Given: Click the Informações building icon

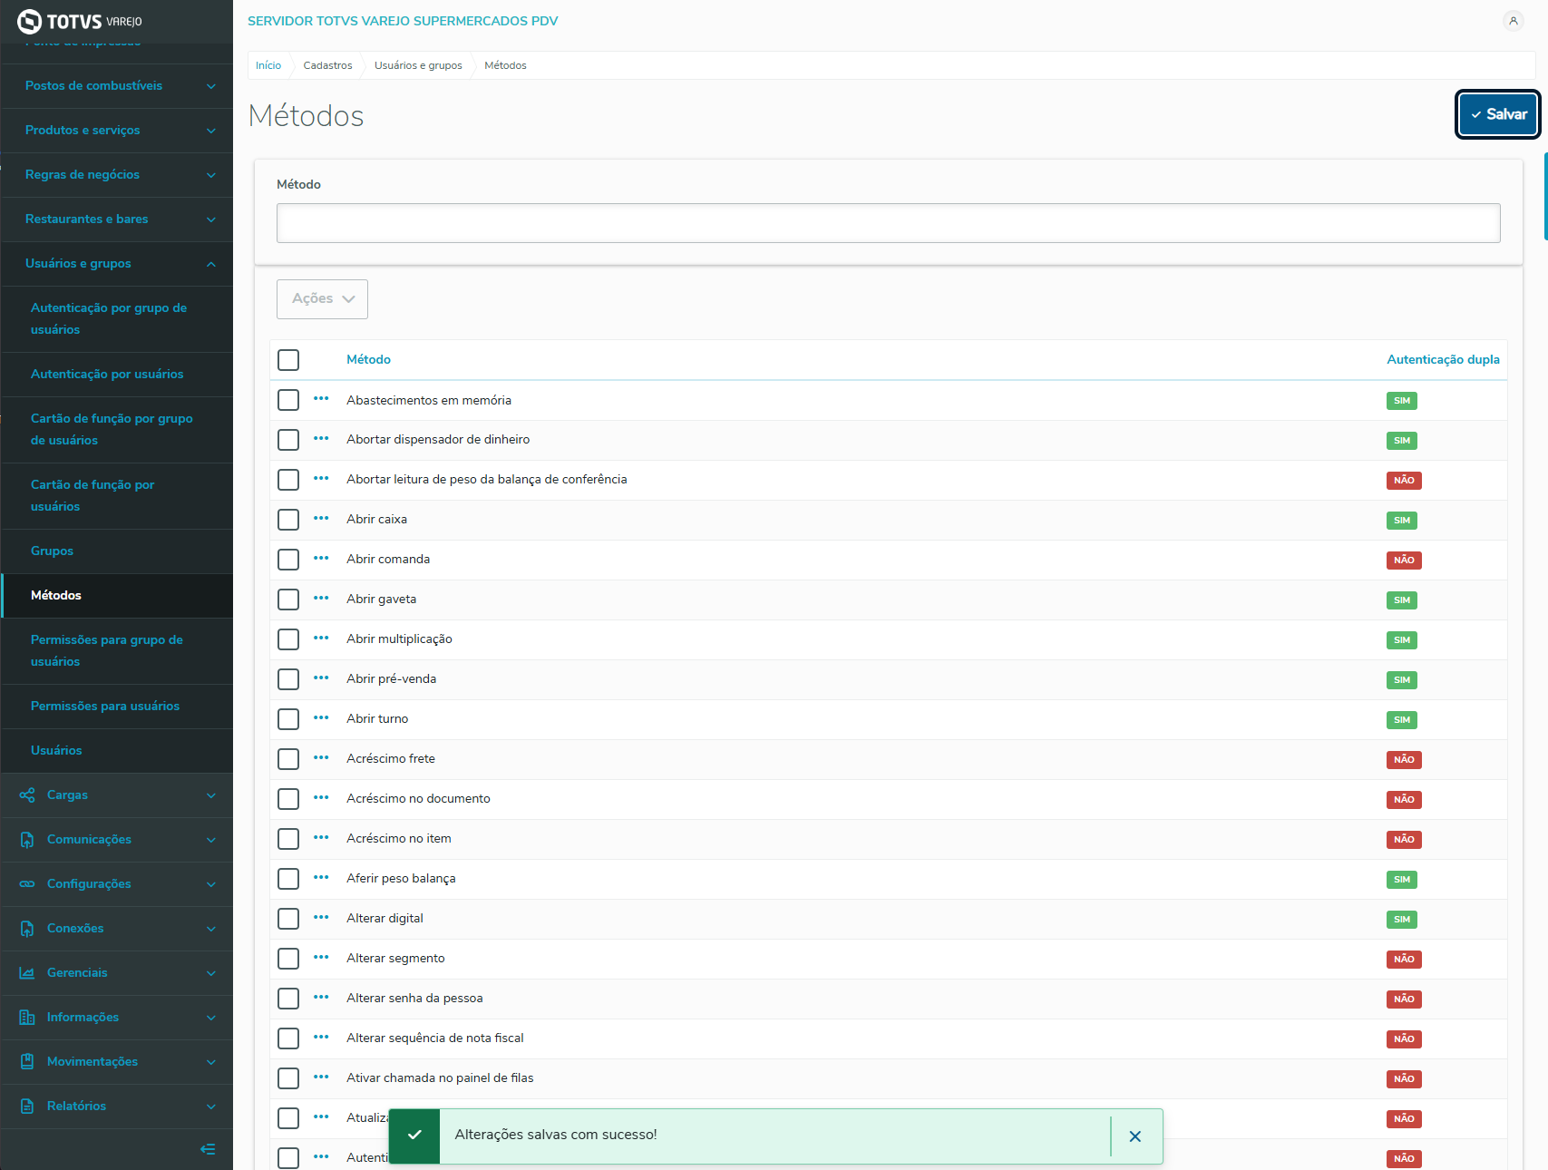Looking at the screenshot, I should pos(27,1018).
